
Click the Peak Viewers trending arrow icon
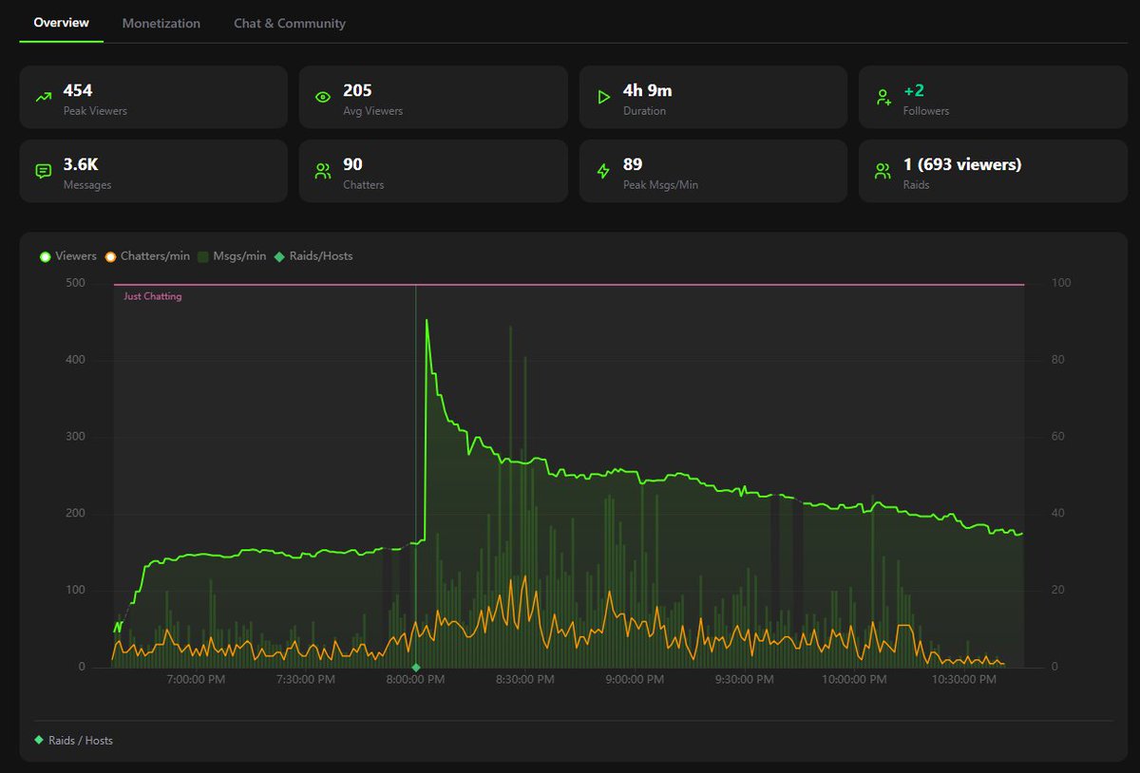tap(44, 97)
